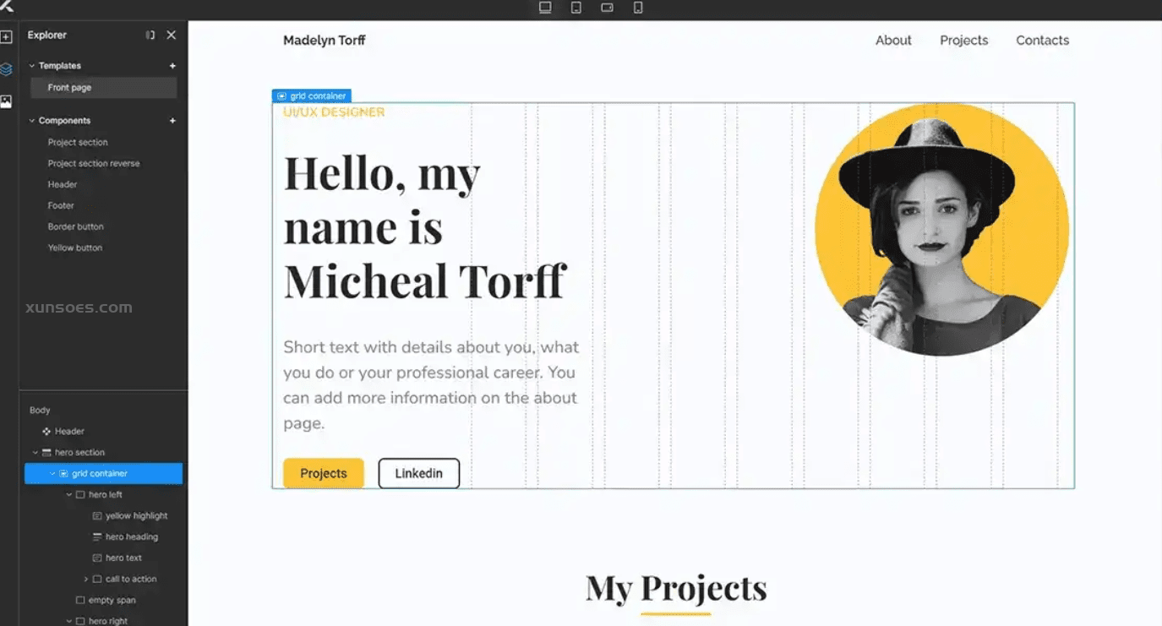Open the add elements panel icon
Image resolution: width=1162 pixels, height=626 pixels.
pyautogui.click(x=6, y=37)
